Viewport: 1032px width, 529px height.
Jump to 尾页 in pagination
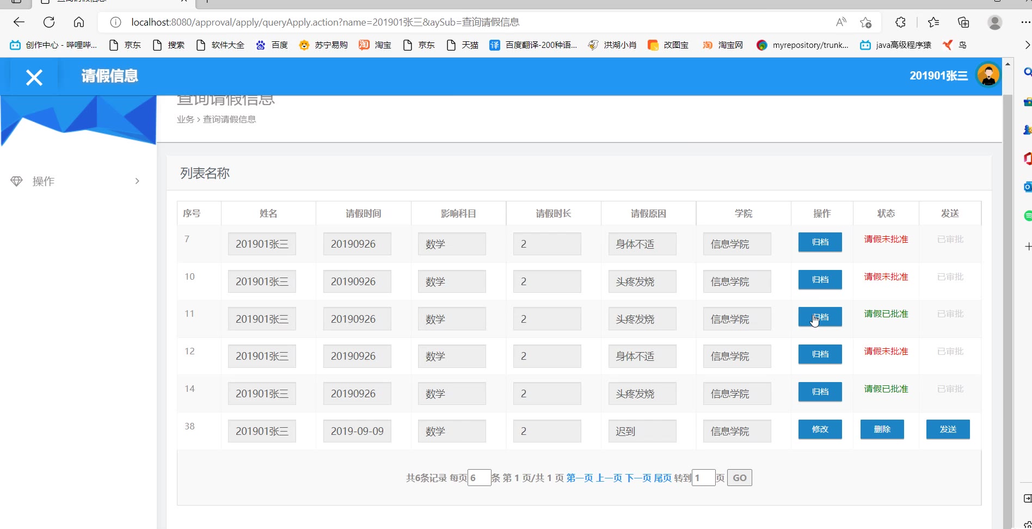tap(662, 478)
